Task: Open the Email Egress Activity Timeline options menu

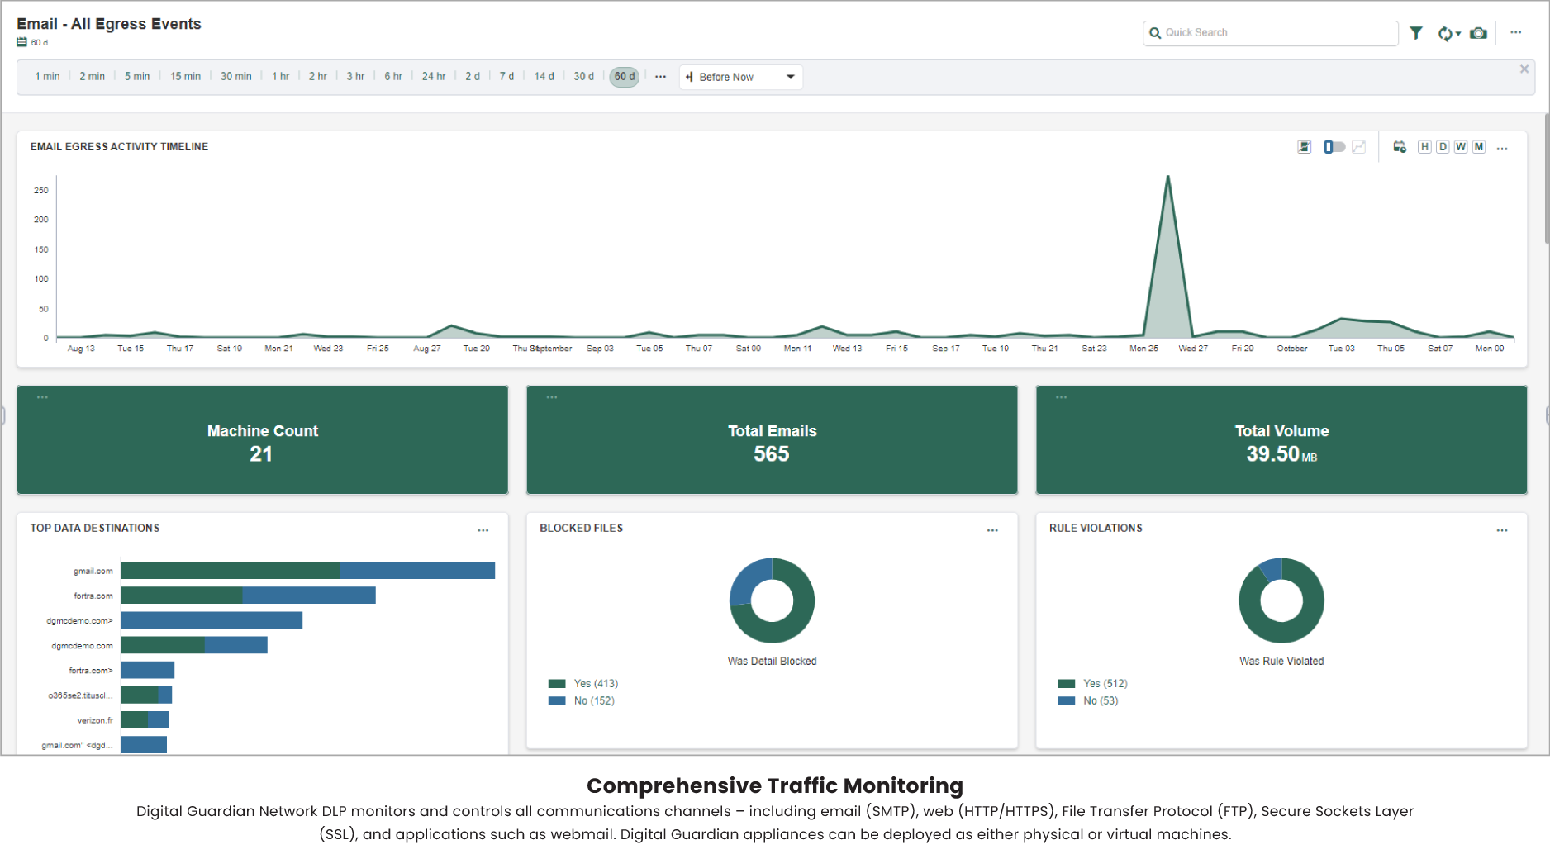Action: tap(1502, 149)
